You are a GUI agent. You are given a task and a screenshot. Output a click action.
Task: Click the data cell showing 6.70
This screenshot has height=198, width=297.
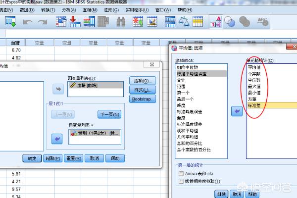16,50
